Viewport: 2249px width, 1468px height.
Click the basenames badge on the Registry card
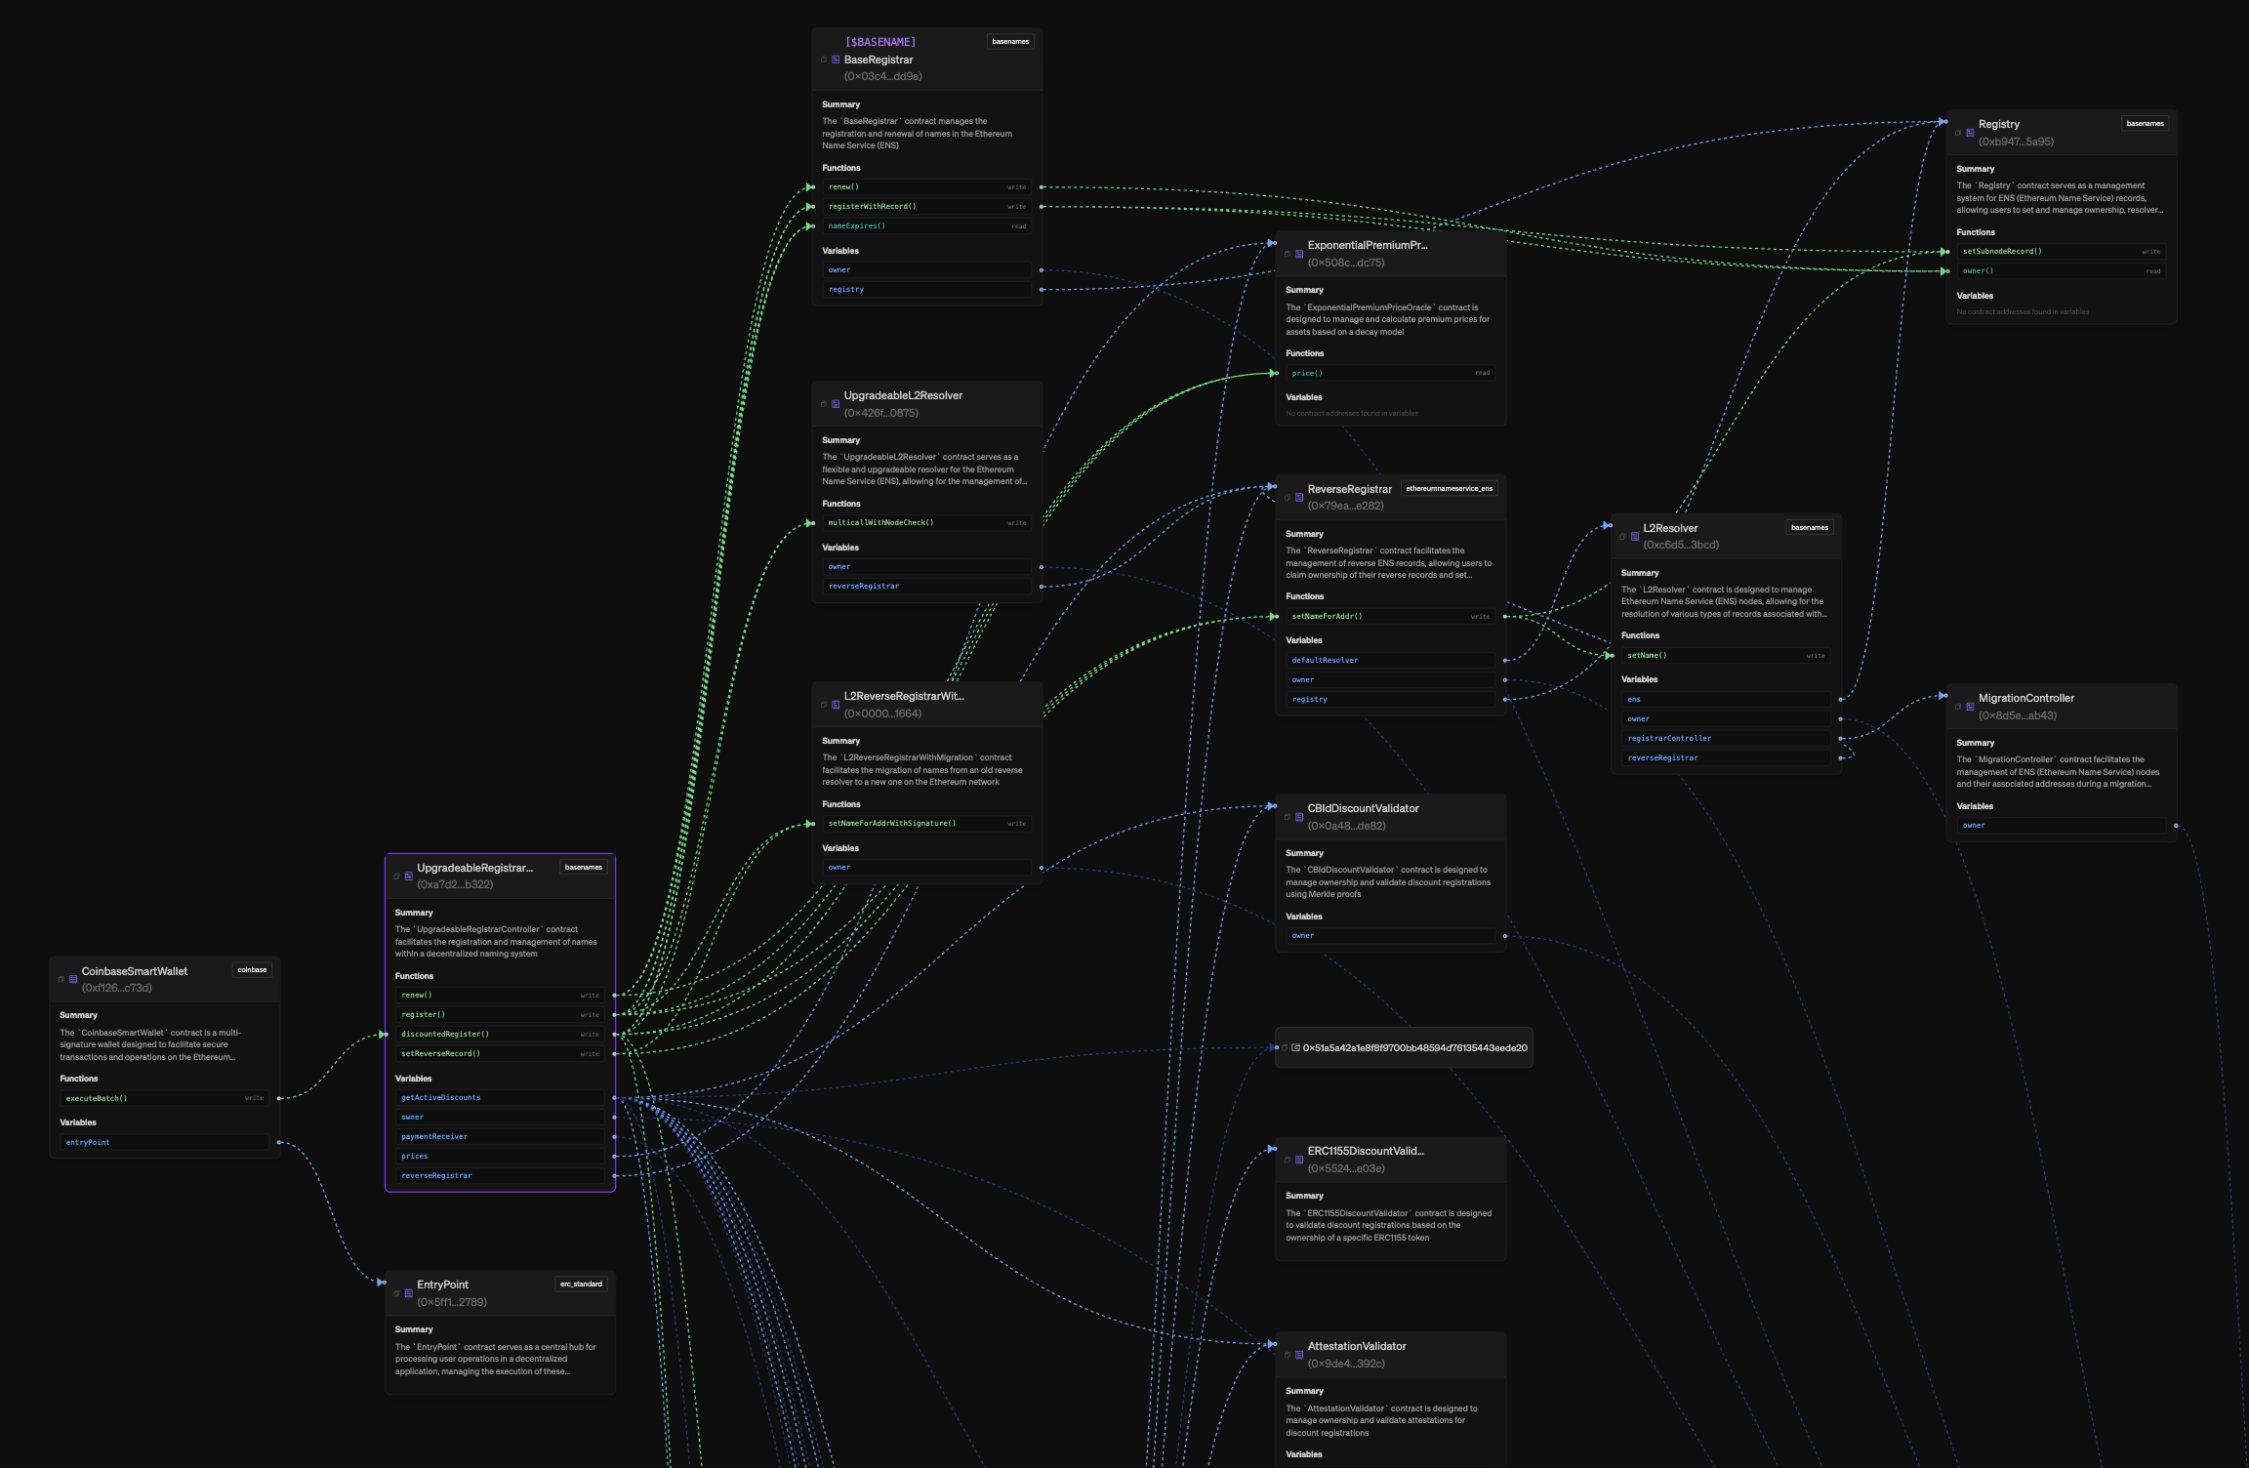click(2145, 124)
